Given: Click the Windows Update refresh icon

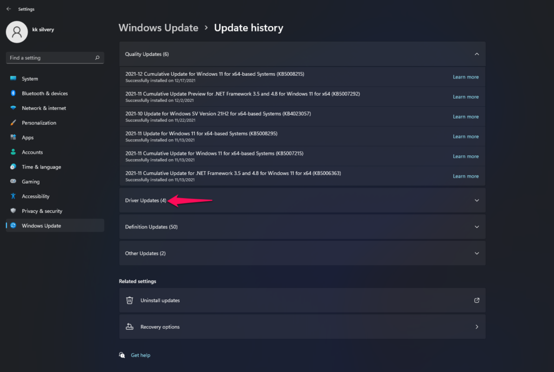Looking at the screenshot, I should [13, 225].
